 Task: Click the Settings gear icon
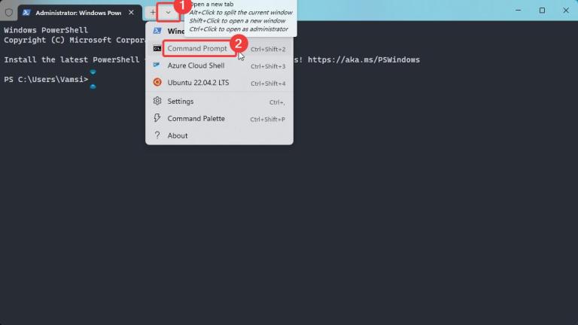[157, 101]
